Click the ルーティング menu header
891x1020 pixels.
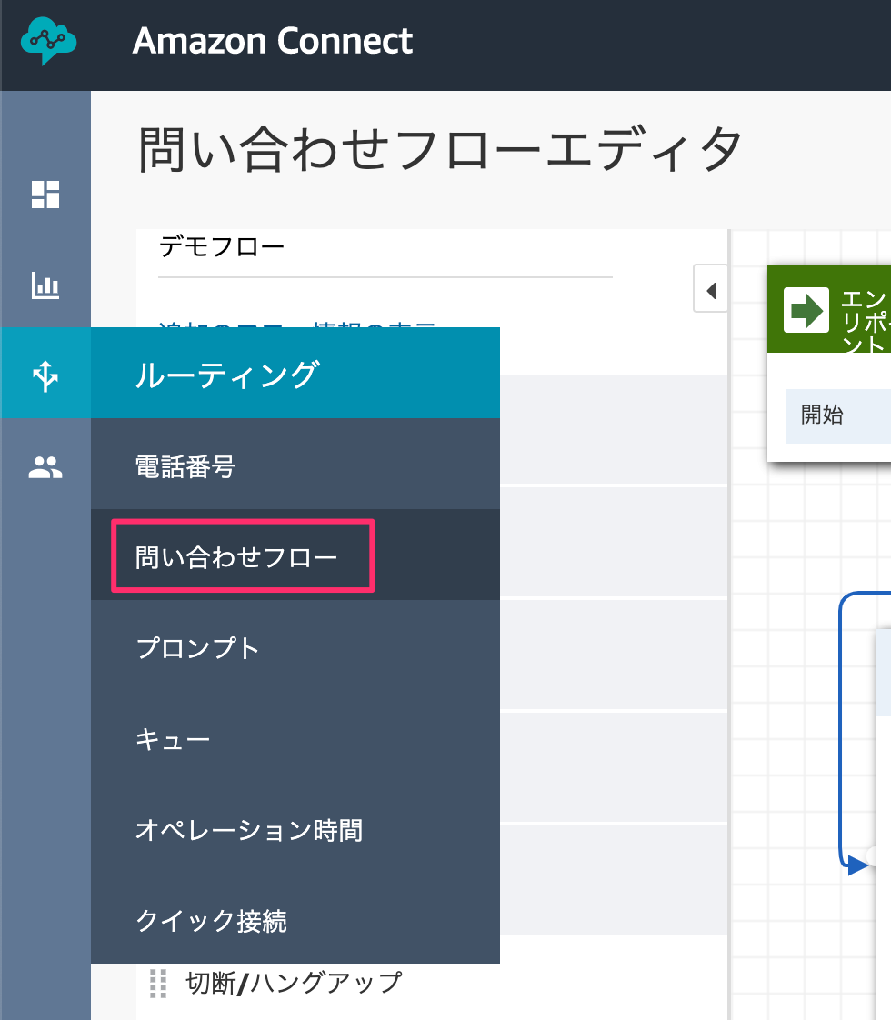[x=295, y=373]
